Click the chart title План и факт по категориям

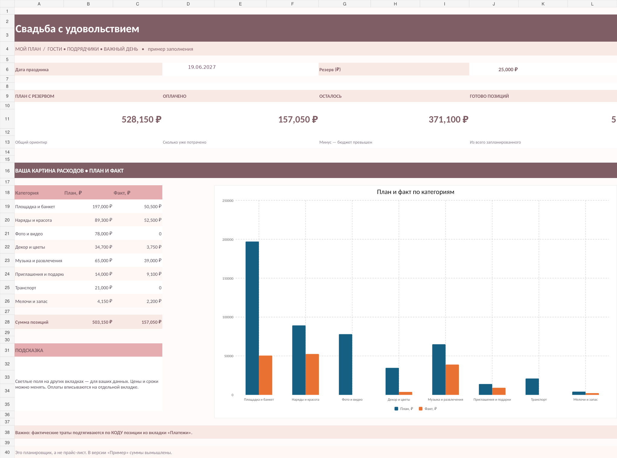click(x=415, y=192)
